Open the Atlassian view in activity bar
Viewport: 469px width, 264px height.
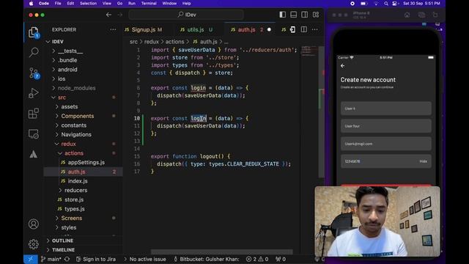point(34,154)
